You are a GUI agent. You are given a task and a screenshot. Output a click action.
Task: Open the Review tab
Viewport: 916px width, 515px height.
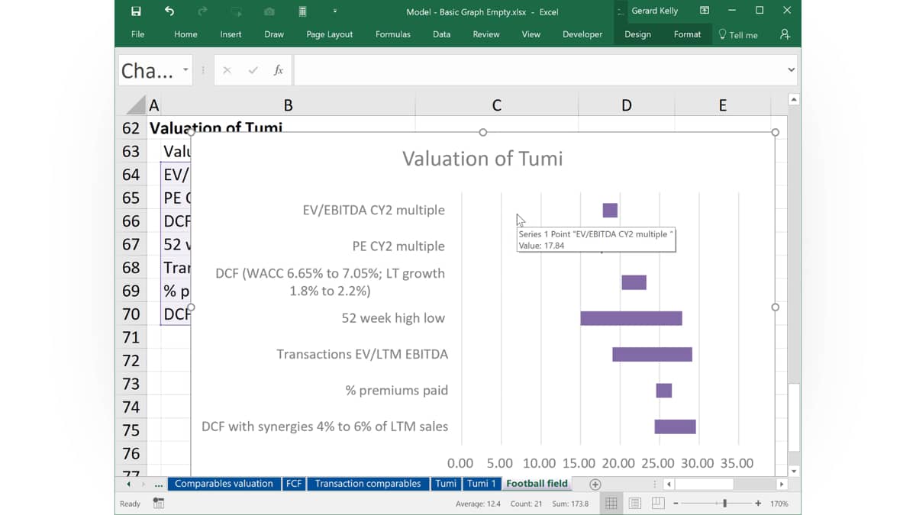(486, 34)
